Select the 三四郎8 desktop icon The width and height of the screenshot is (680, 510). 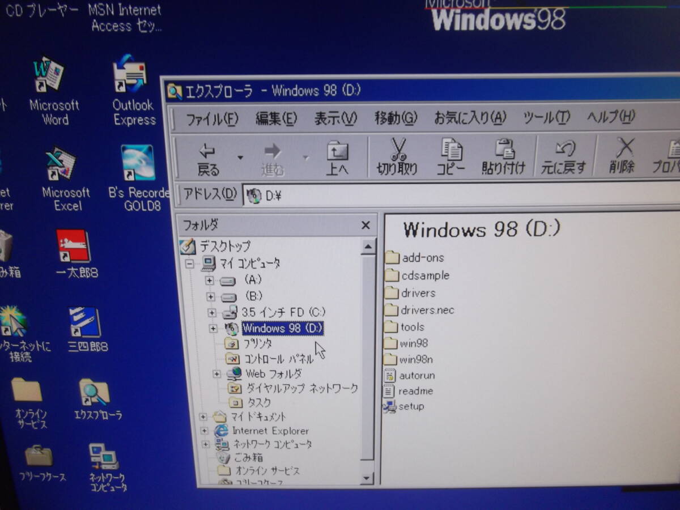click(x=87, y=330)
